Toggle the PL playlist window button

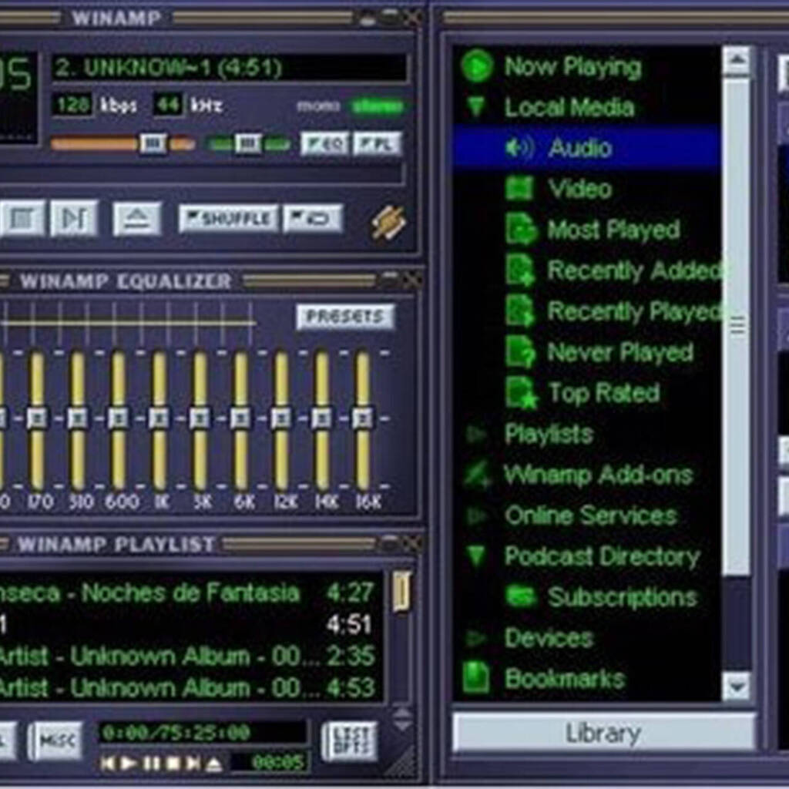coord(377,143)
